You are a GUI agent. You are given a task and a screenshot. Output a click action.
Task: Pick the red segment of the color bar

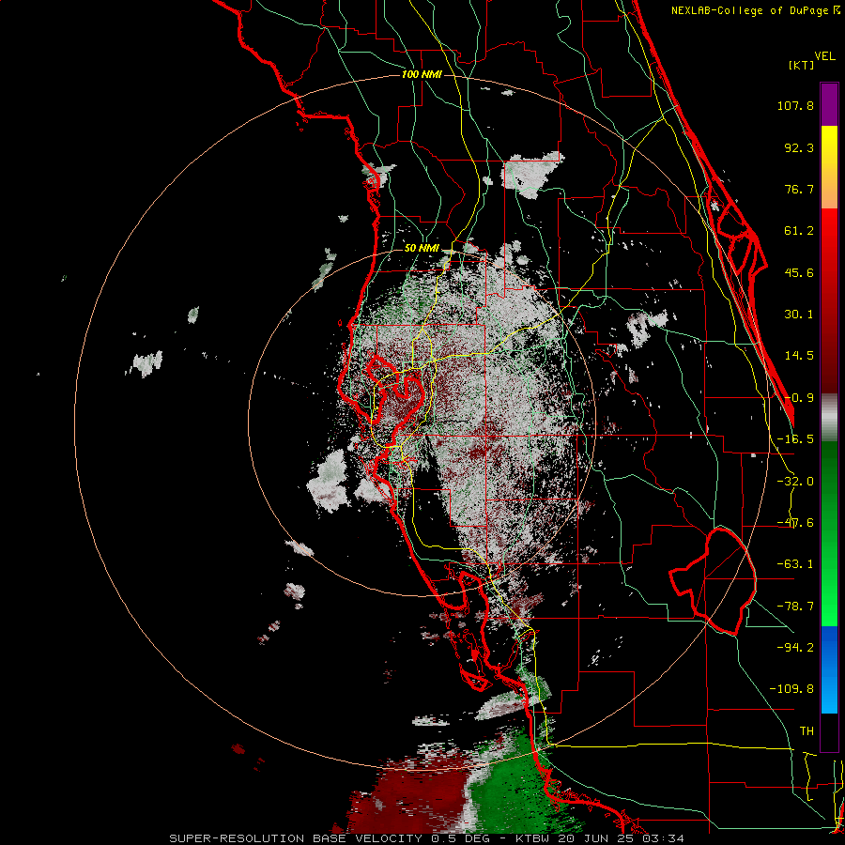(829, 300)
